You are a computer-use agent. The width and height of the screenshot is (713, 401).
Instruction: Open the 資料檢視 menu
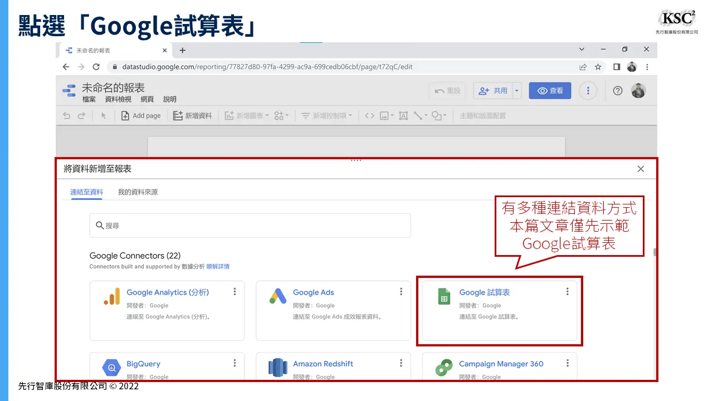coord(118,99)
